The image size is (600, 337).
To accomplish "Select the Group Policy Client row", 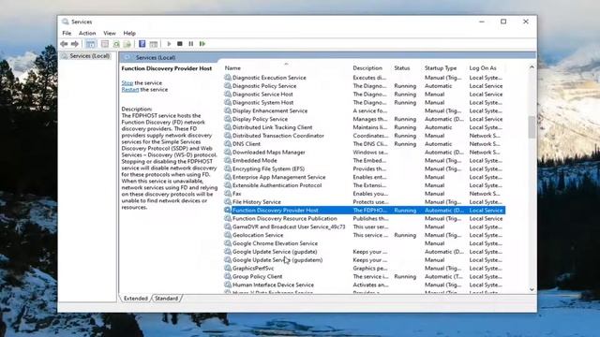I will (364, 277).
